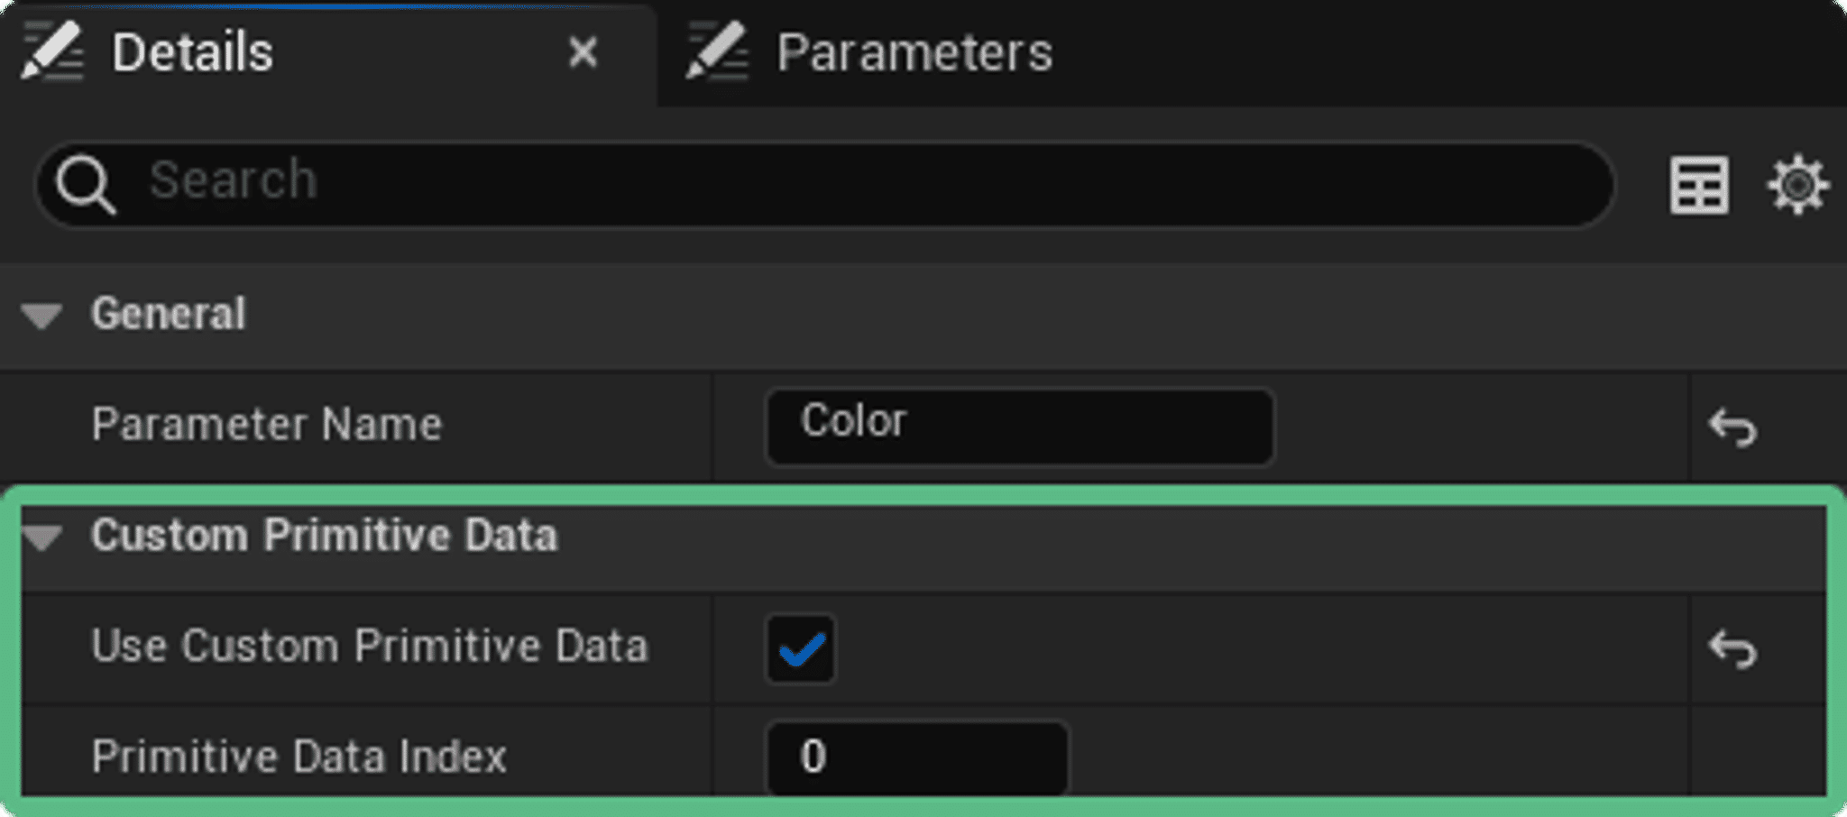This screenshot has width=1847, height=817.
Task: Reset Use Custom Primitive Data via revert arrow
Action: 1733,647
